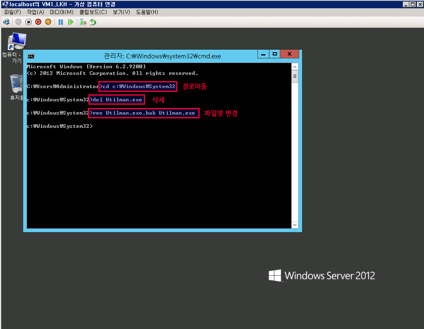Create a checkpoint using the snapshot icon

pos(83,22)
